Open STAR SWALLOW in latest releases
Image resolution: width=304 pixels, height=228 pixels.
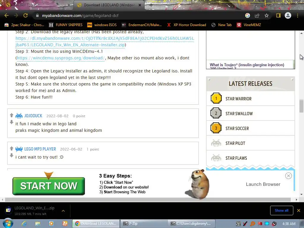pyautogui.click(x=251, y=113)
